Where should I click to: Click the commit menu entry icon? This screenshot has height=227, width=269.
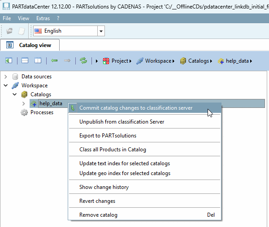[x=73, y=108]
